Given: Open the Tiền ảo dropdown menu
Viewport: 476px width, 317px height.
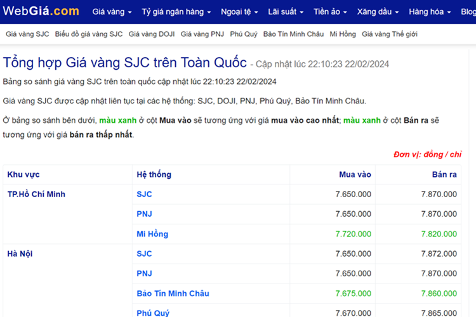Looking at the screenshot, I should click(330, 12).
